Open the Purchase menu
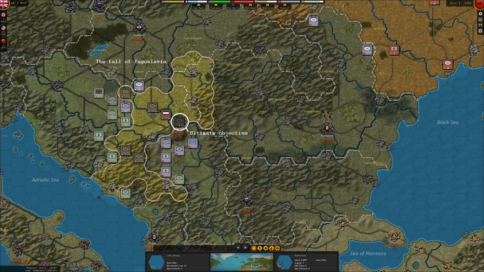 tap(216, 7)
